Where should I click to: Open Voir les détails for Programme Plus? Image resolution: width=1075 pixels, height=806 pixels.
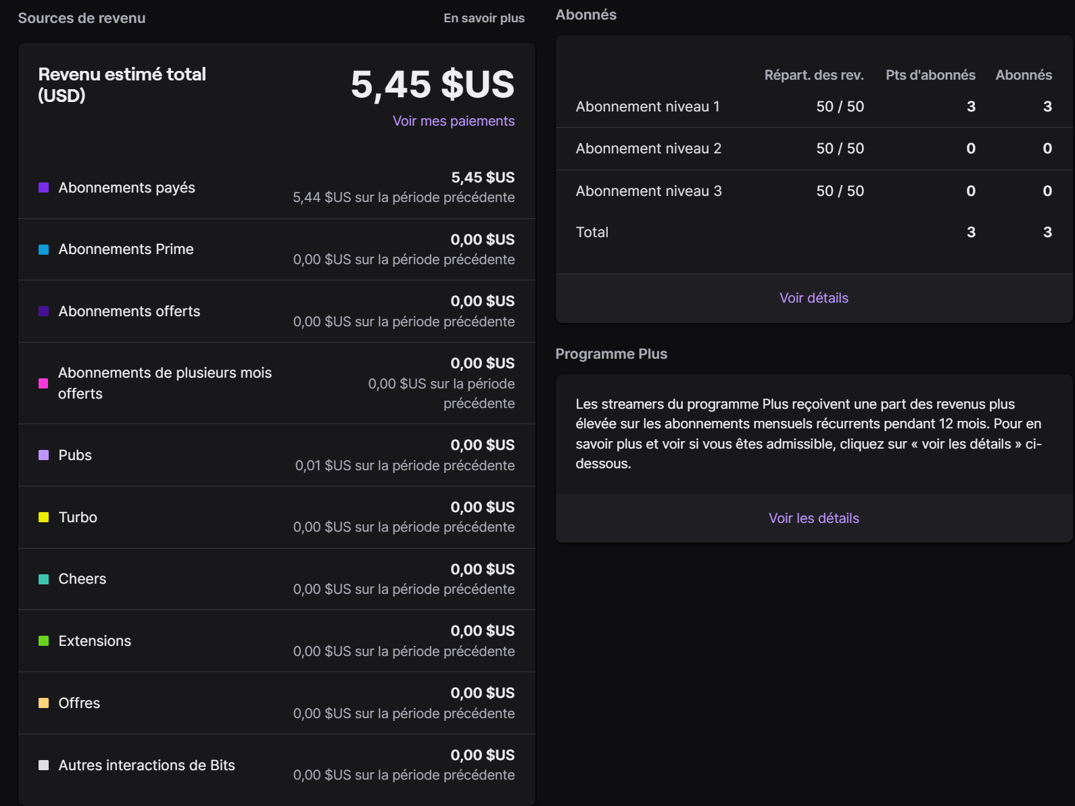point(814,518)
